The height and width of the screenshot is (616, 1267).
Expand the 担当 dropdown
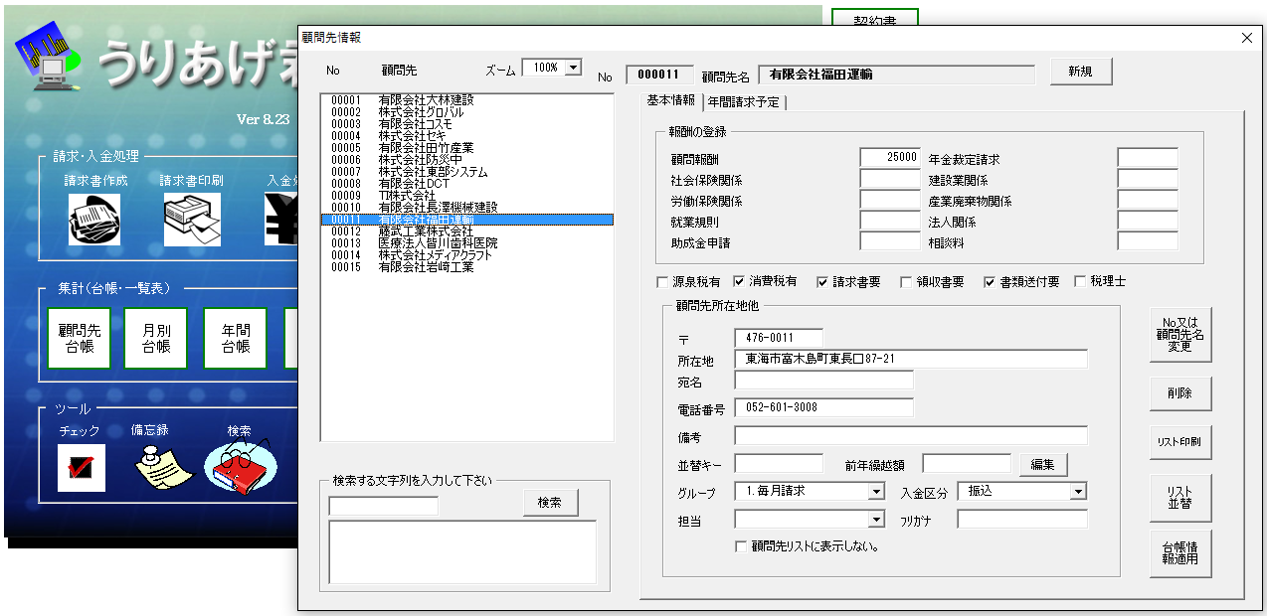pyautogui.click(x=876, y=519)
